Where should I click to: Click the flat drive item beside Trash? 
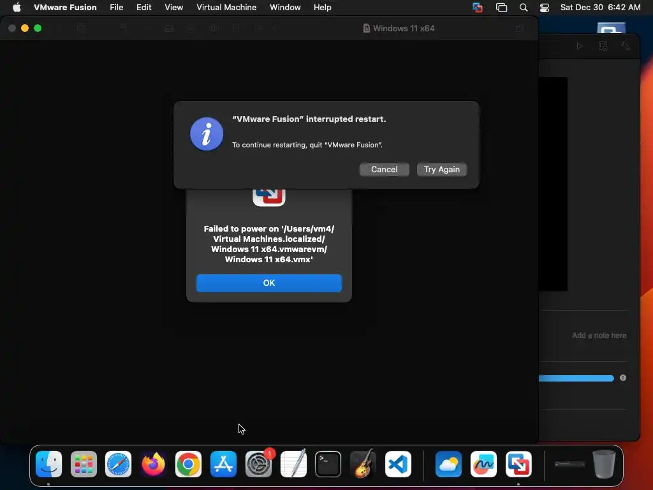(x=569, y=464)
